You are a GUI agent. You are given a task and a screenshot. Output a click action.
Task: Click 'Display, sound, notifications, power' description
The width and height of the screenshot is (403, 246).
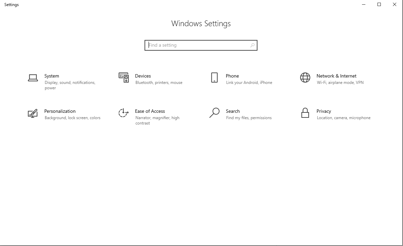pos(70,85)
